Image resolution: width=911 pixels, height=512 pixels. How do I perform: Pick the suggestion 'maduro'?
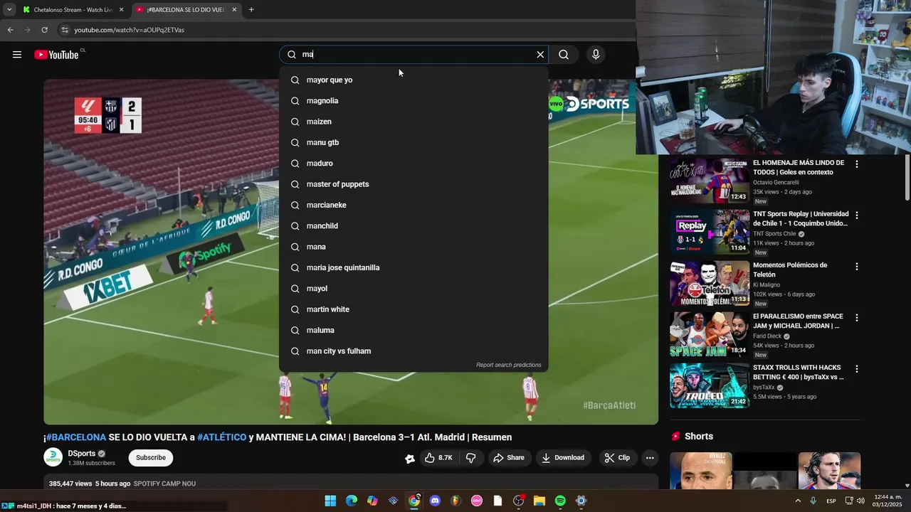414,164
